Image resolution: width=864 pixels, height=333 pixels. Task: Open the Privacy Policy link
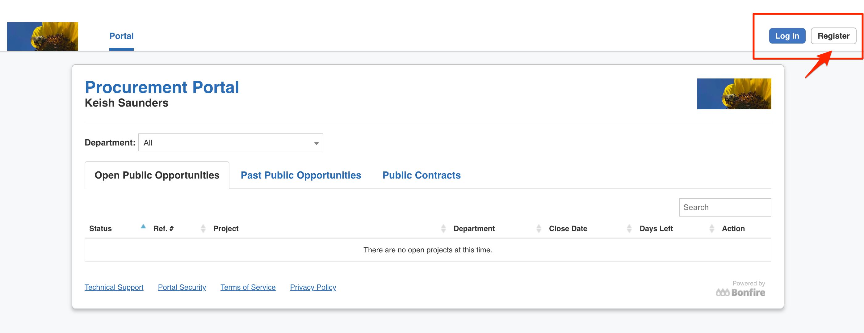click(x=313, y=287)
